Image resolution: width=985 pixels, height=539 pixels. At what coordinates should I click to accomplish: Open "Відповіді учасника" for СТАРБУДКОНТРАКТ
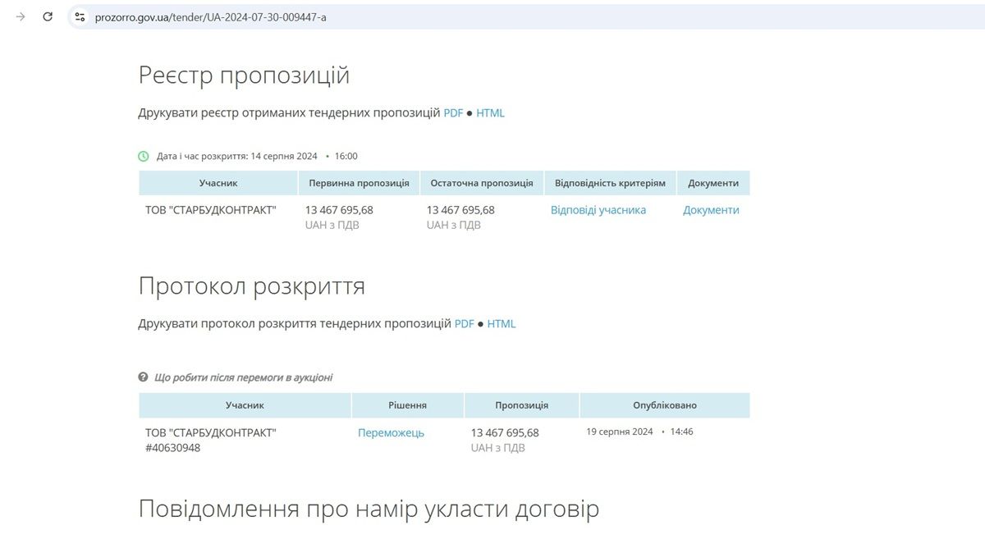point(599,210)
